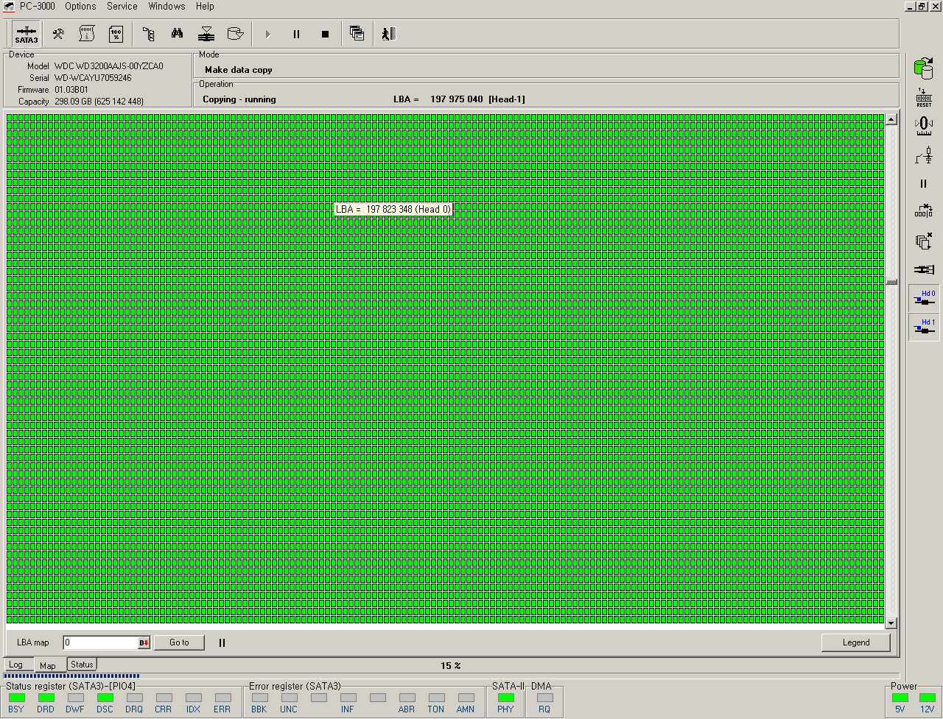943x719 pixels.
Task: Pause copying using the toolbar pause button
Action: (296, 34)
